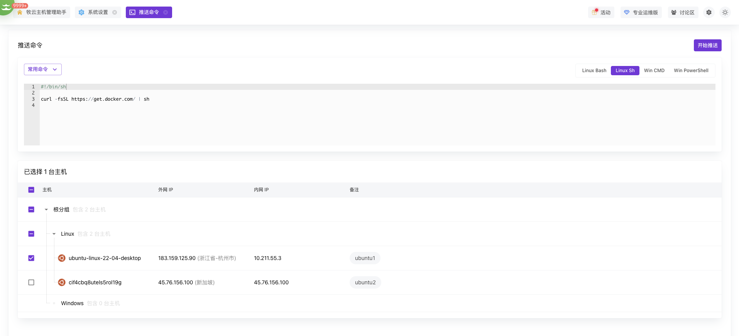Click the Linux group label
Image resolution: width=739 pixels, height=336 pixels.
click(x=68, y=234)
